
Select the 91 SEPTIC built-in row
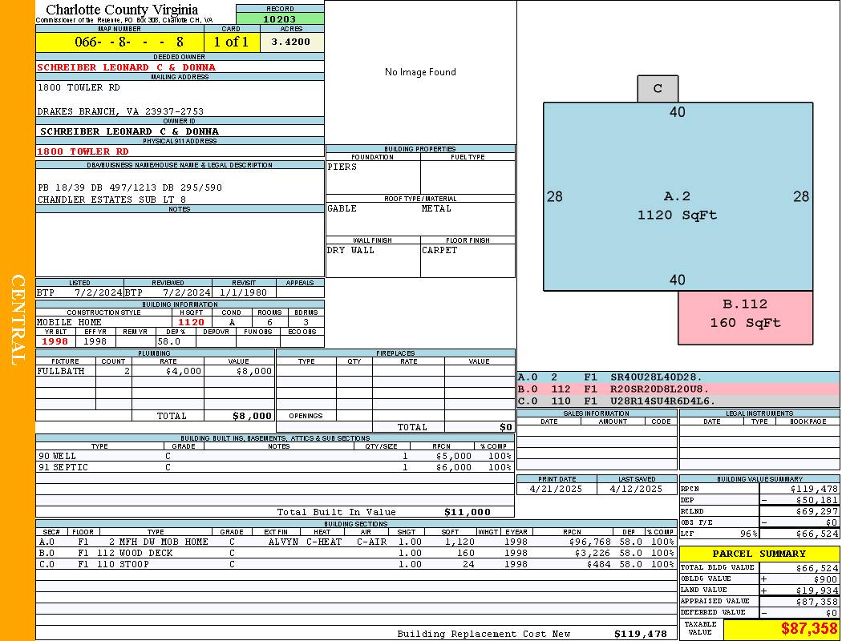pyautogui.click(x=275, y=467)
